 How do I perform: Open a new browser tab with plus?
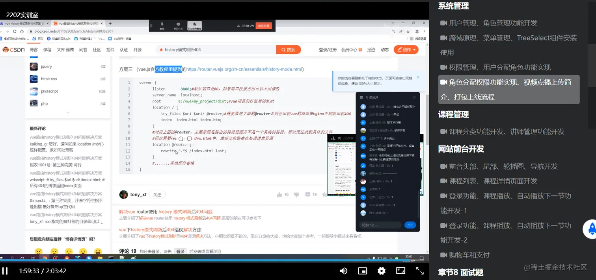[x=110, y=24]
